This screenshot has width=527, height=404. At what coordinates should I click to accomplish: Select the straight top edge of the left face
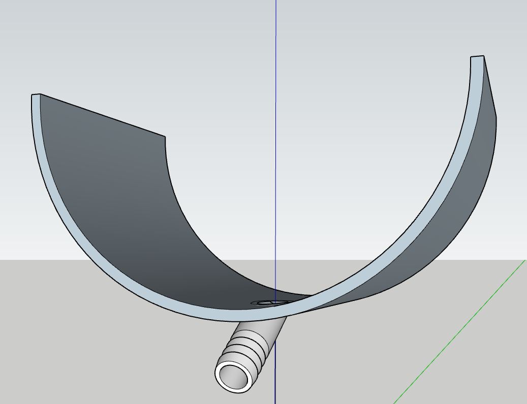click(x=102, y=115)
